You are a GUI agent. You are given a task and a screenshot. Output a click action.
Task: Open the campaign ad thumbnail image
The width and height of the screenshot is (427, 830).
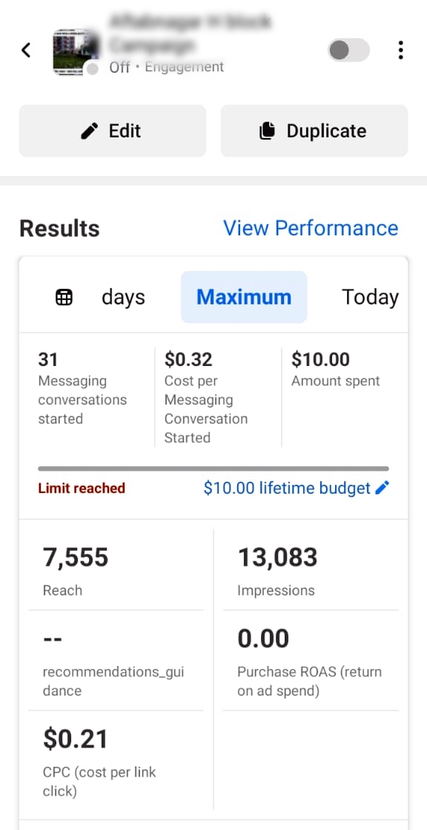click(76, 52)
